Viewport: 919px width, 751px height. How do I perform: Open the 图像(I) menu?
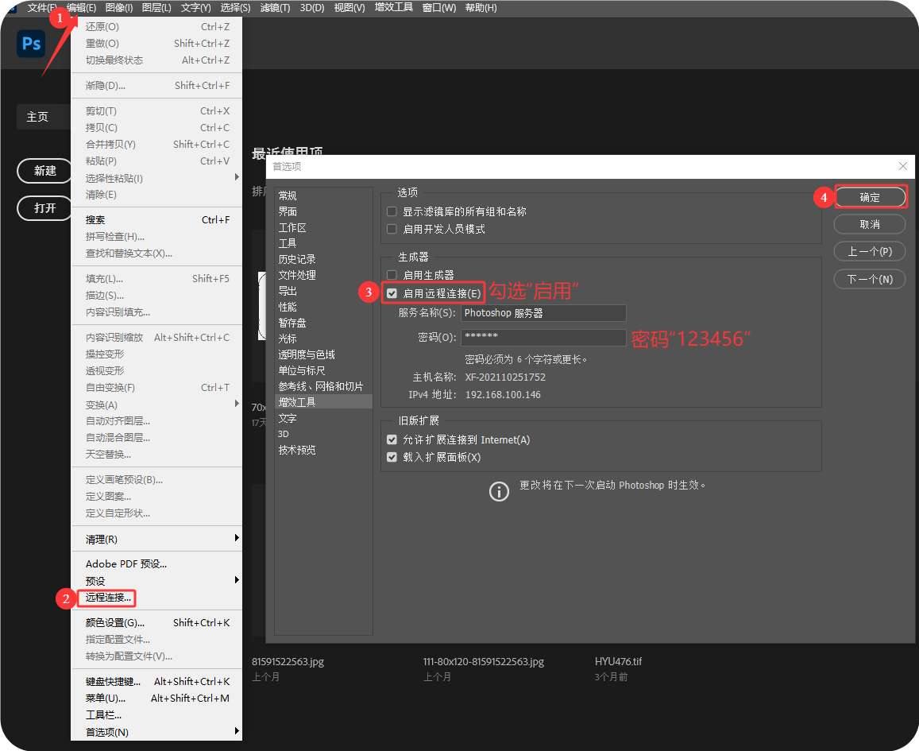119,8
